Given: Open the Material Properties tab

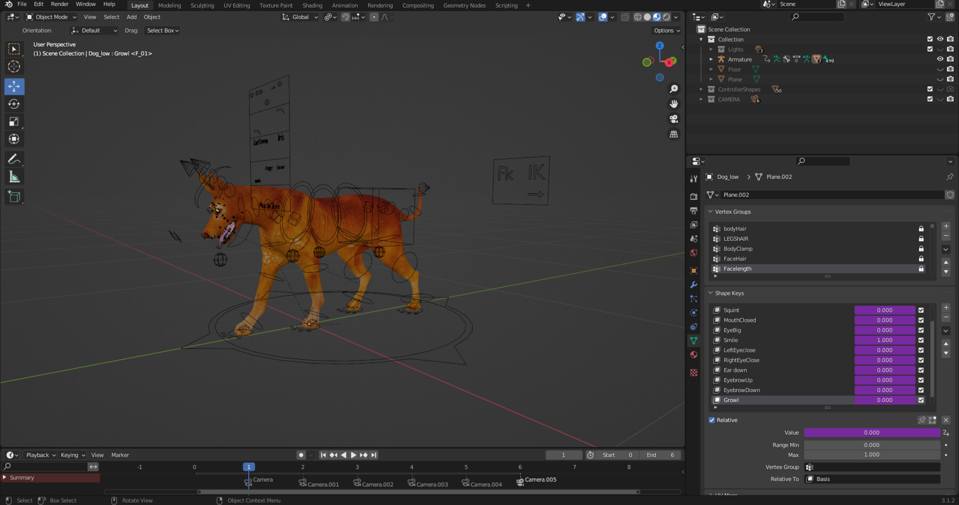Looking at the screenshot, I should (x=694, y=355).
